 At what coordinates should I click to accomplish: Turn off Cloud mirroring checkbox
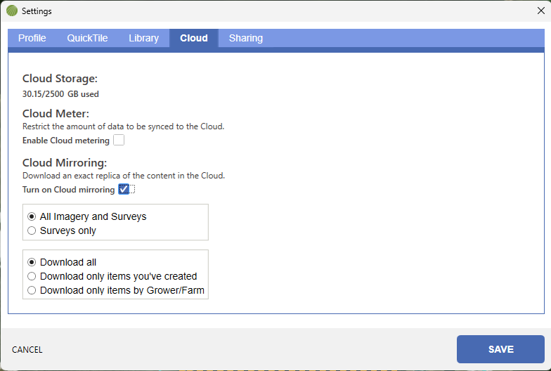click(124, 189)
